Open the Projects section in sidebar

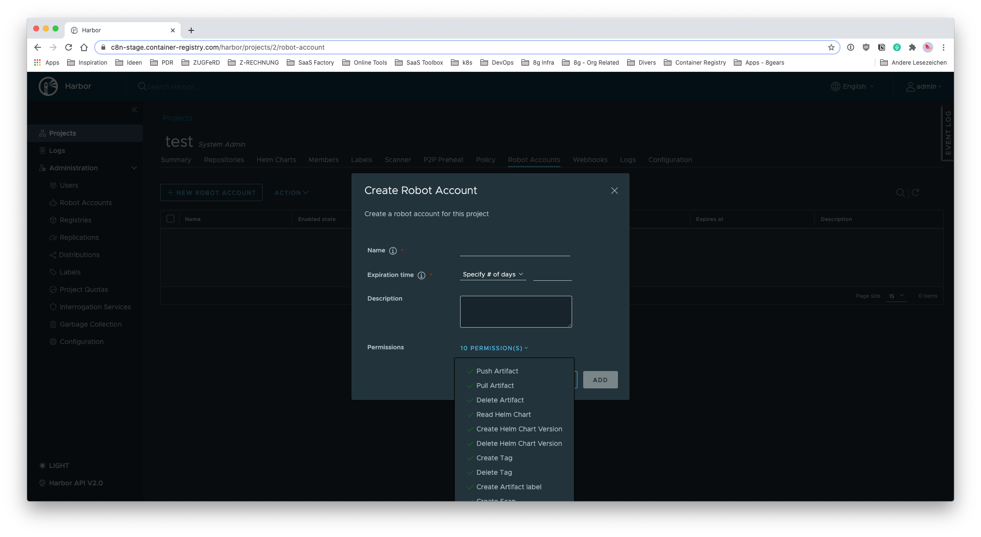63,133
